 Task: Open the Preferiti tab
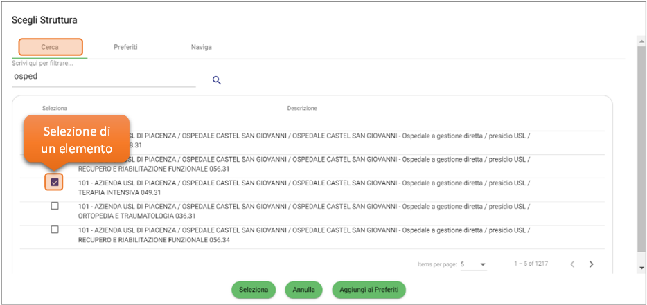[125, 47]
